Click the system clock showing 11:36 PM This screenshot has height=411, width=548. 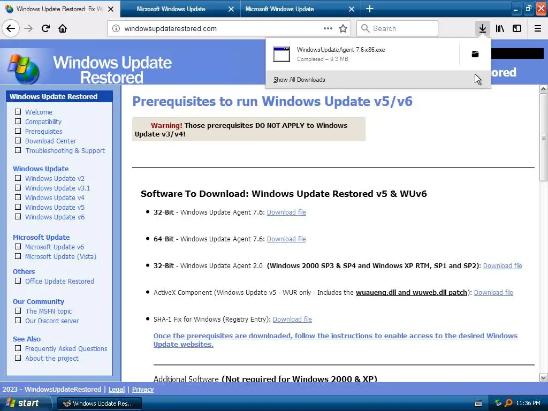click(528, 404)
